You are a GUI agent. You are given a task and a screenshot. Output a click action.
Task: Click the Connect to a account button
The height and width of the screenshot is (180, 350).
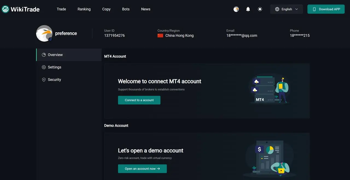[x=139, y=100]
